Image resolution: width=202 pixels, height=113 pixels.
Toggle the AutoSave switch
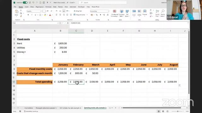(25, 3)
